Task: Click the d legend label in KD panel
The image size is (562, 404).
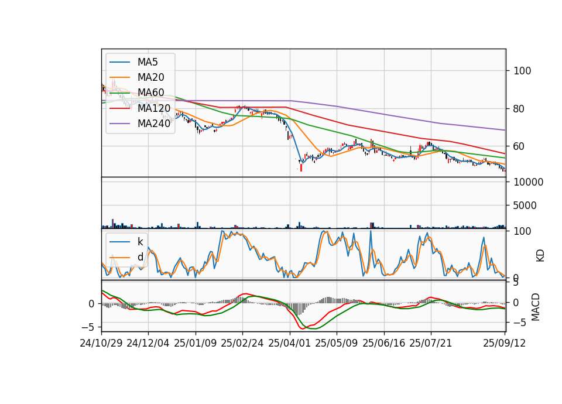Action: click(x=140, y=257)
